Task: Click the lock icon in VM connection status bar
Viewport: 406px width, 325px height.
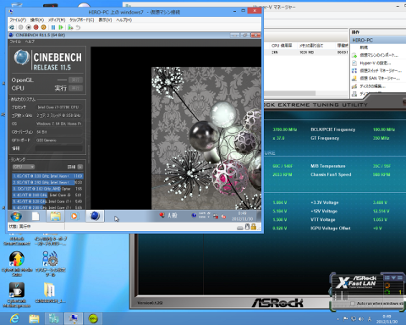Action: [x=254, y=227]
